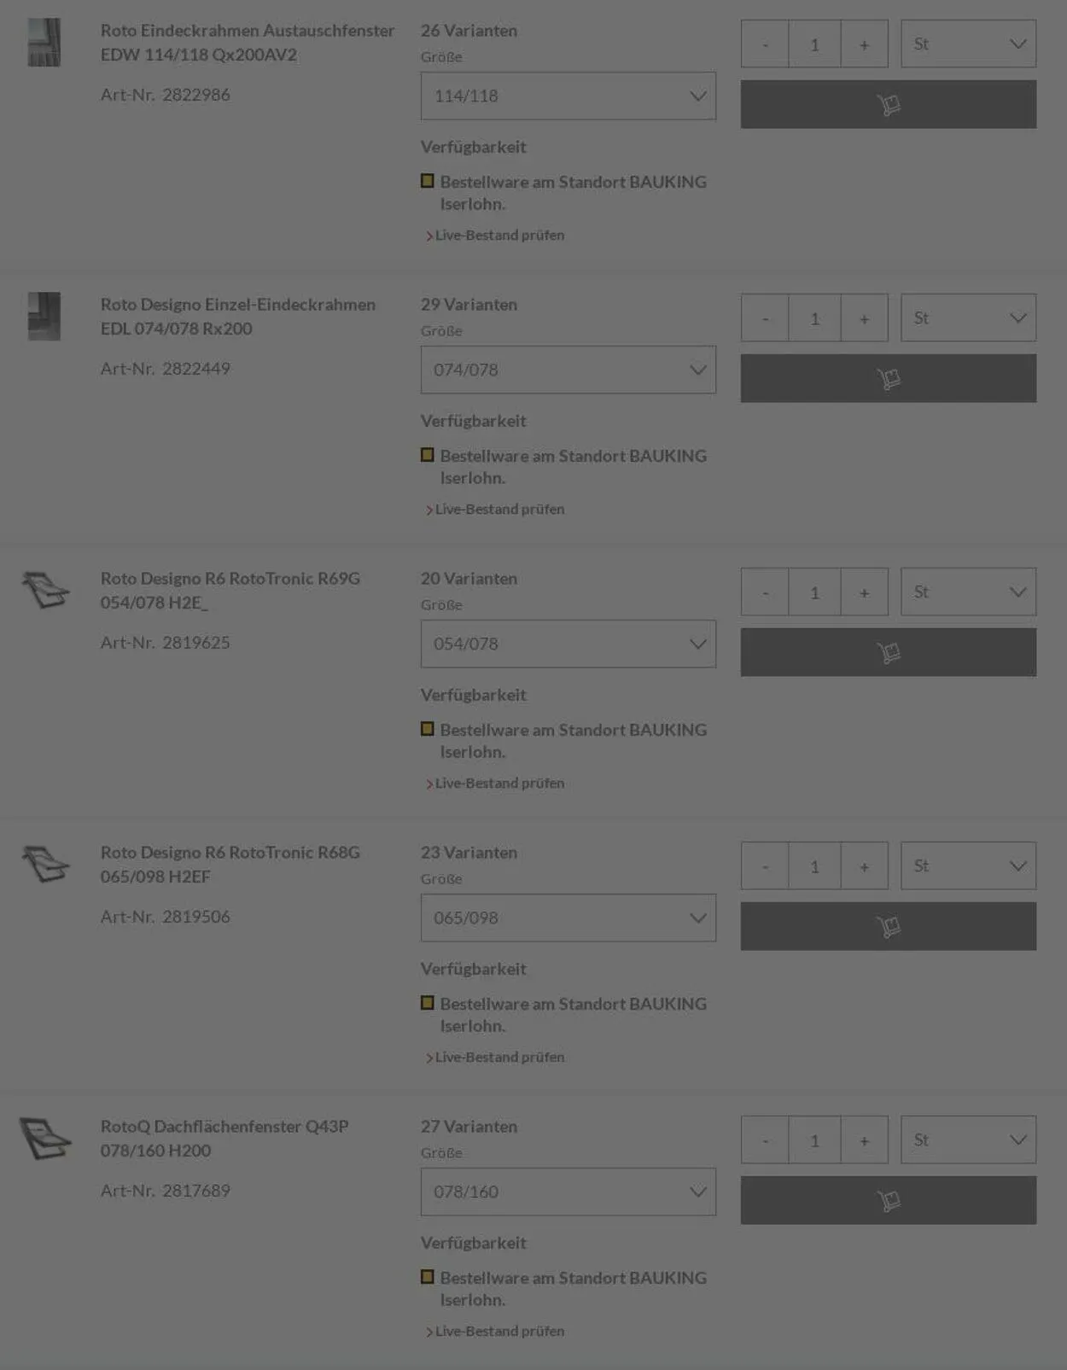The image size is (1067, 1370).
Task: Open RotoQ Dachflächenfenster Q43P product thumbnail
Action: pos(45,1138)
